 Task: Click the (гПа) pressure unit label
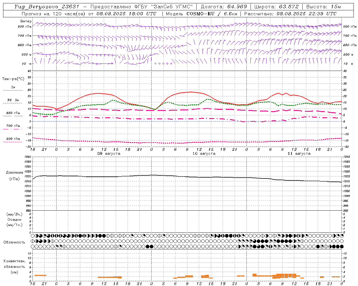(x=15, y=179)
